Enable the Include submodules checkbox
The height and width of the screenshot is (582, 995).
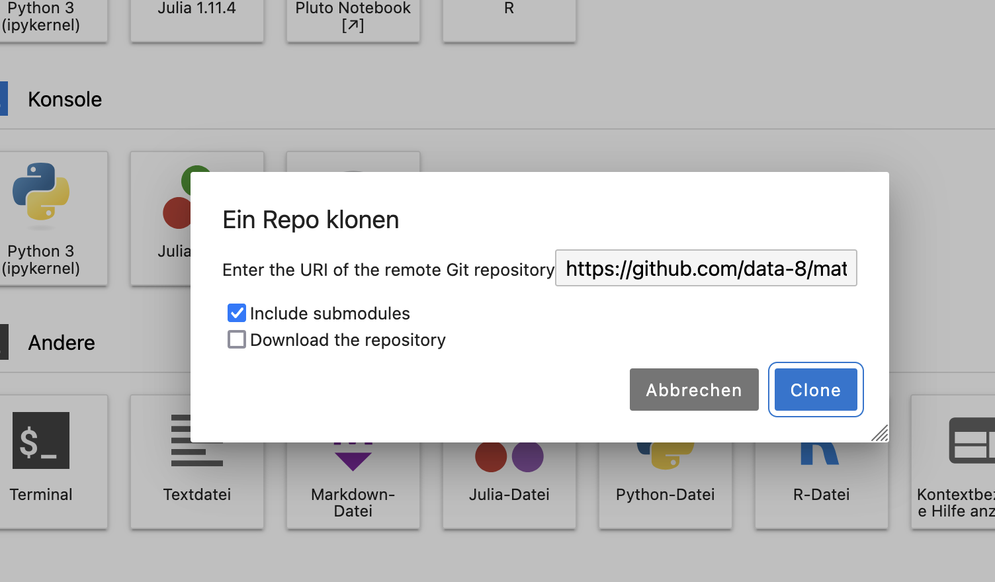[x=237, y=313]
